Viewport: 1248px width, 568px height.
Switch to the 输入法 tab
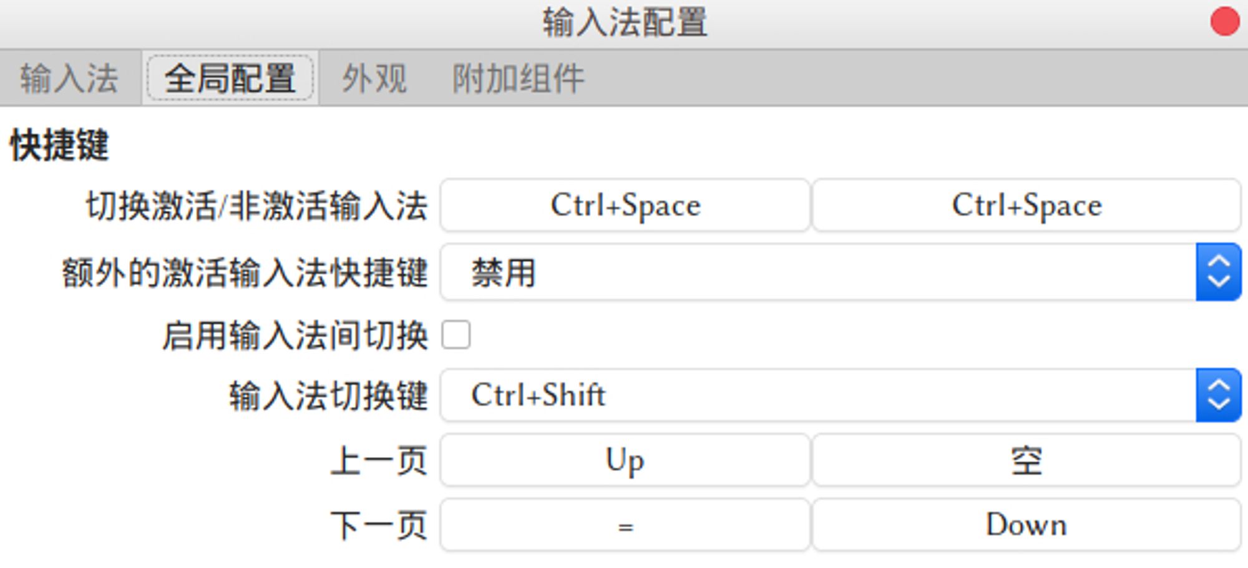(69, 79)
